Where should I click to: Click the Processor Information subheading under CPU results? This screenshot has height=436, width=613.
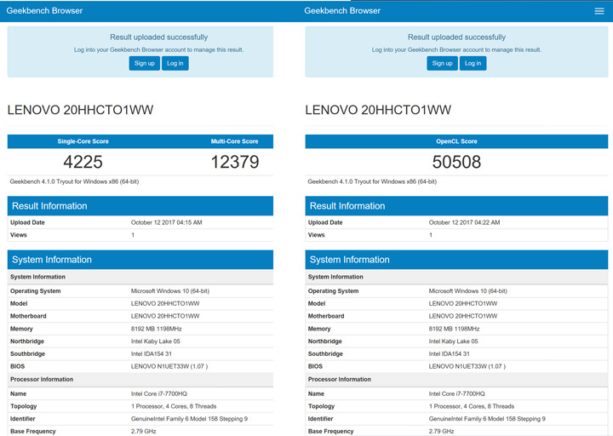42,379
